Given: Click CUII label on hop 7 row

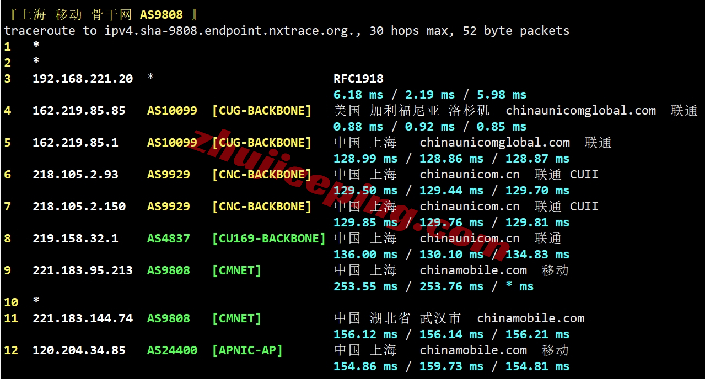Looking at the screenshot, I should [584, 207].
